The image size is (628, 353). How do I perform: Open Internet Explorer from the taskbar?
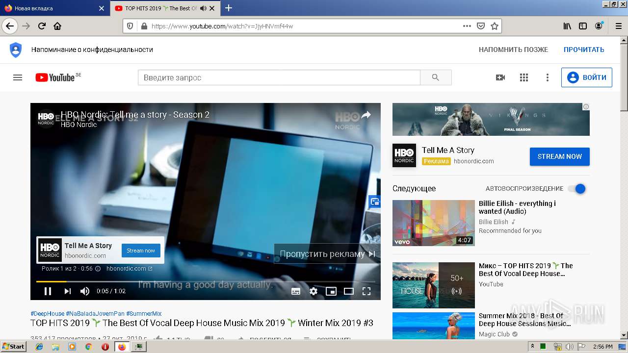39,347
